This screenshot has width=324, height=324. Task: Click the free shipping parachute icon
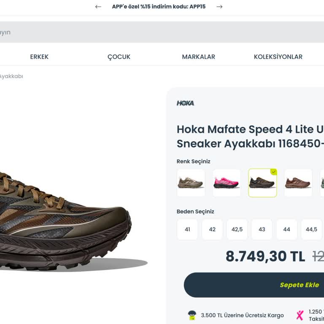[192, 315]
